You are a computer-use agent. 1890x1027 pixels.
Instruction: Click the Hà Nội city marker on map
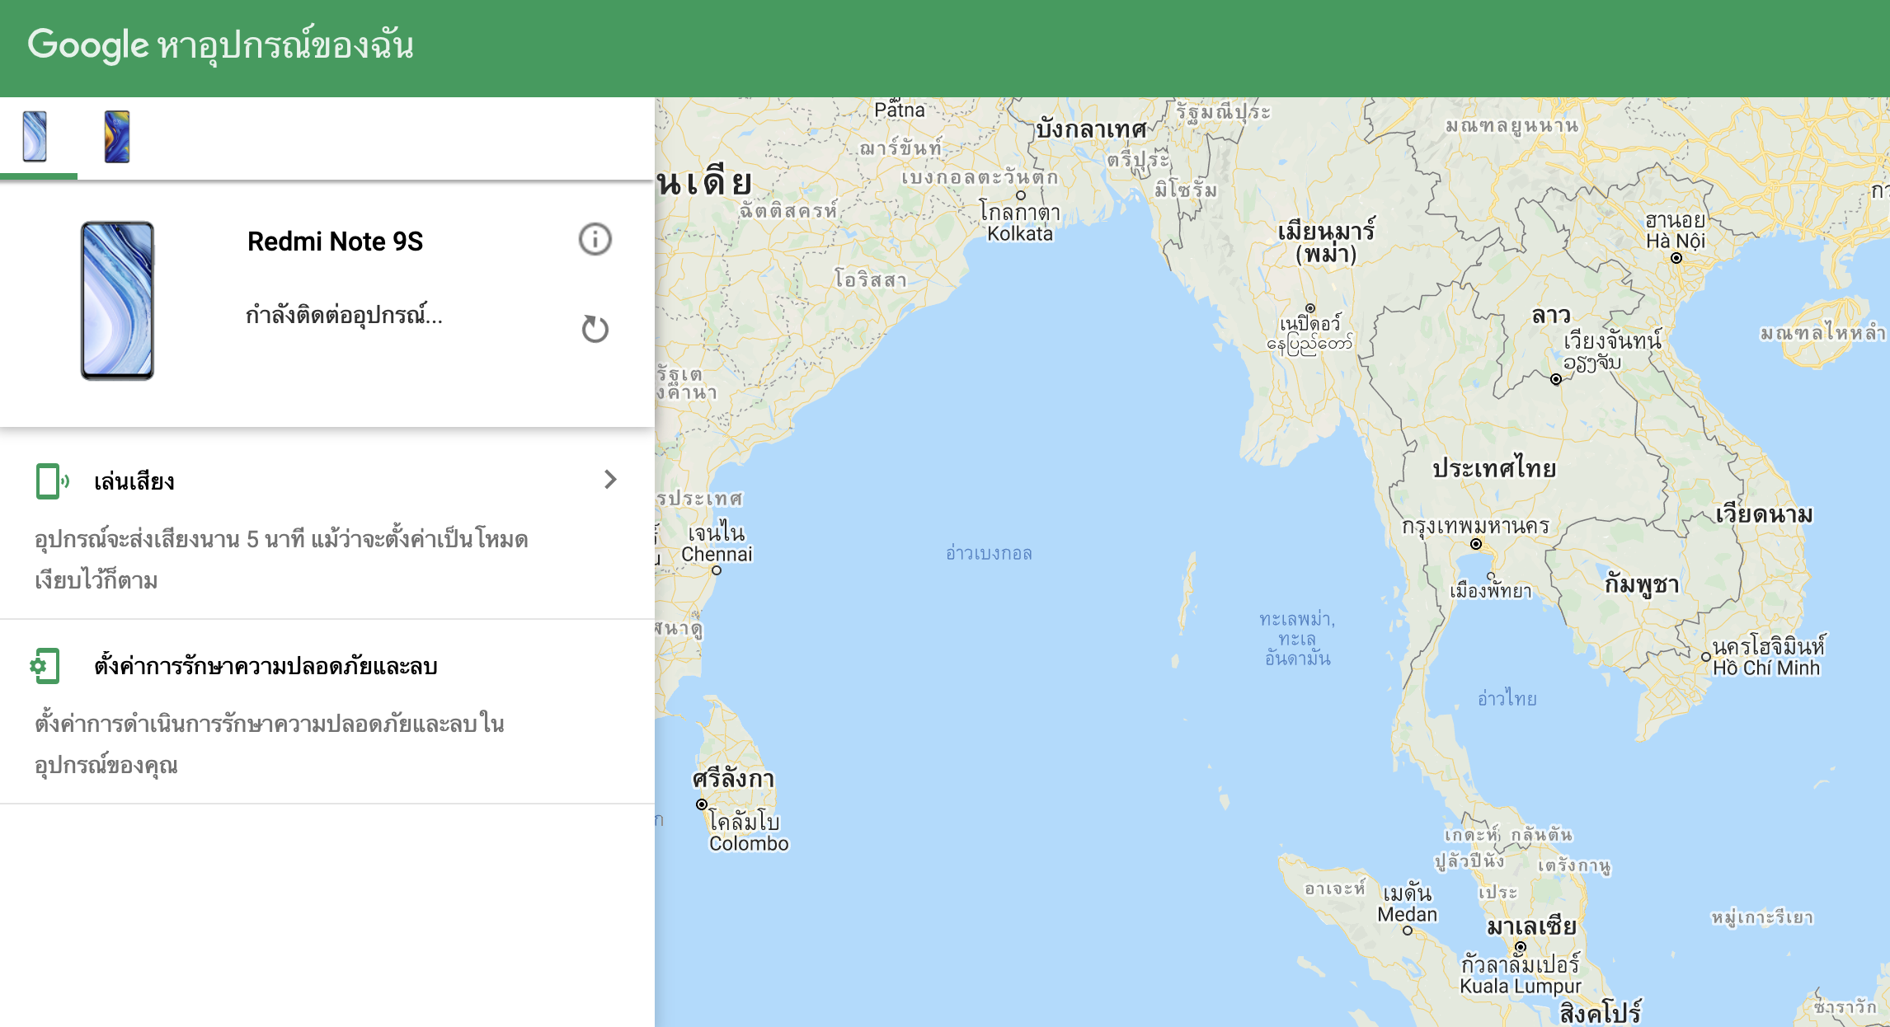[x=1676, y=258]
